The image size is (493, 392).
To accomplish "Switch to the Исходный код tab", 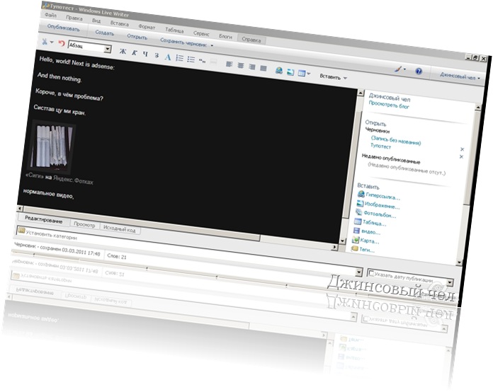I will (x=119, y=229).
